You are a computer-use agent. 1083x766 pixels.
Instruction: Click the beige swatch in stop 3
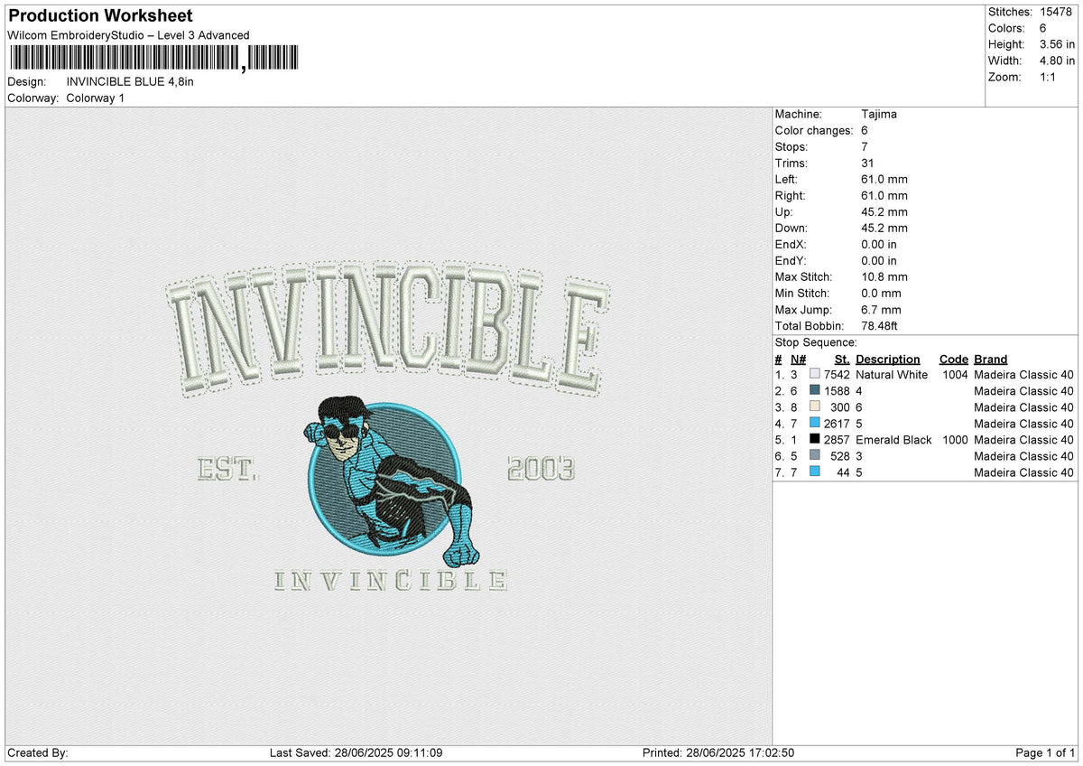click(x=815, y=407)
